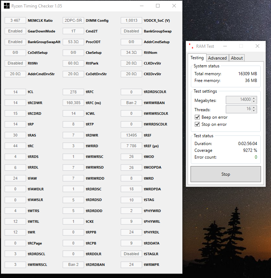Viewport: 271px width, 278px height.
Task: Switch to the Testing tab
Action: (197, 58)
